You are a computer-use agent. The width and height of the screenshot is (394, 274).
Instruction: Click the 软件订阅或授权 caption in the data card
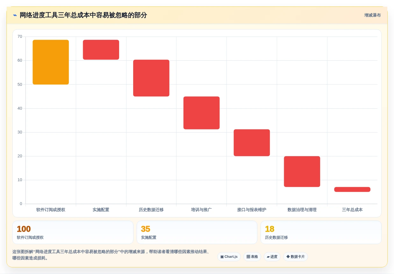click(x=30, y=237)
